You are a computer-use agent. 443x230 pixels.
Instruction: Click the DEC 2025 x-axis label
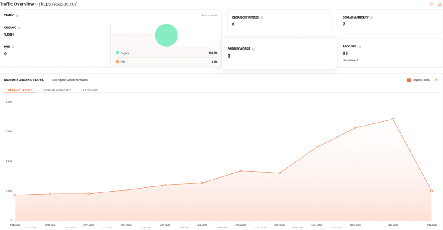point(393,225)
